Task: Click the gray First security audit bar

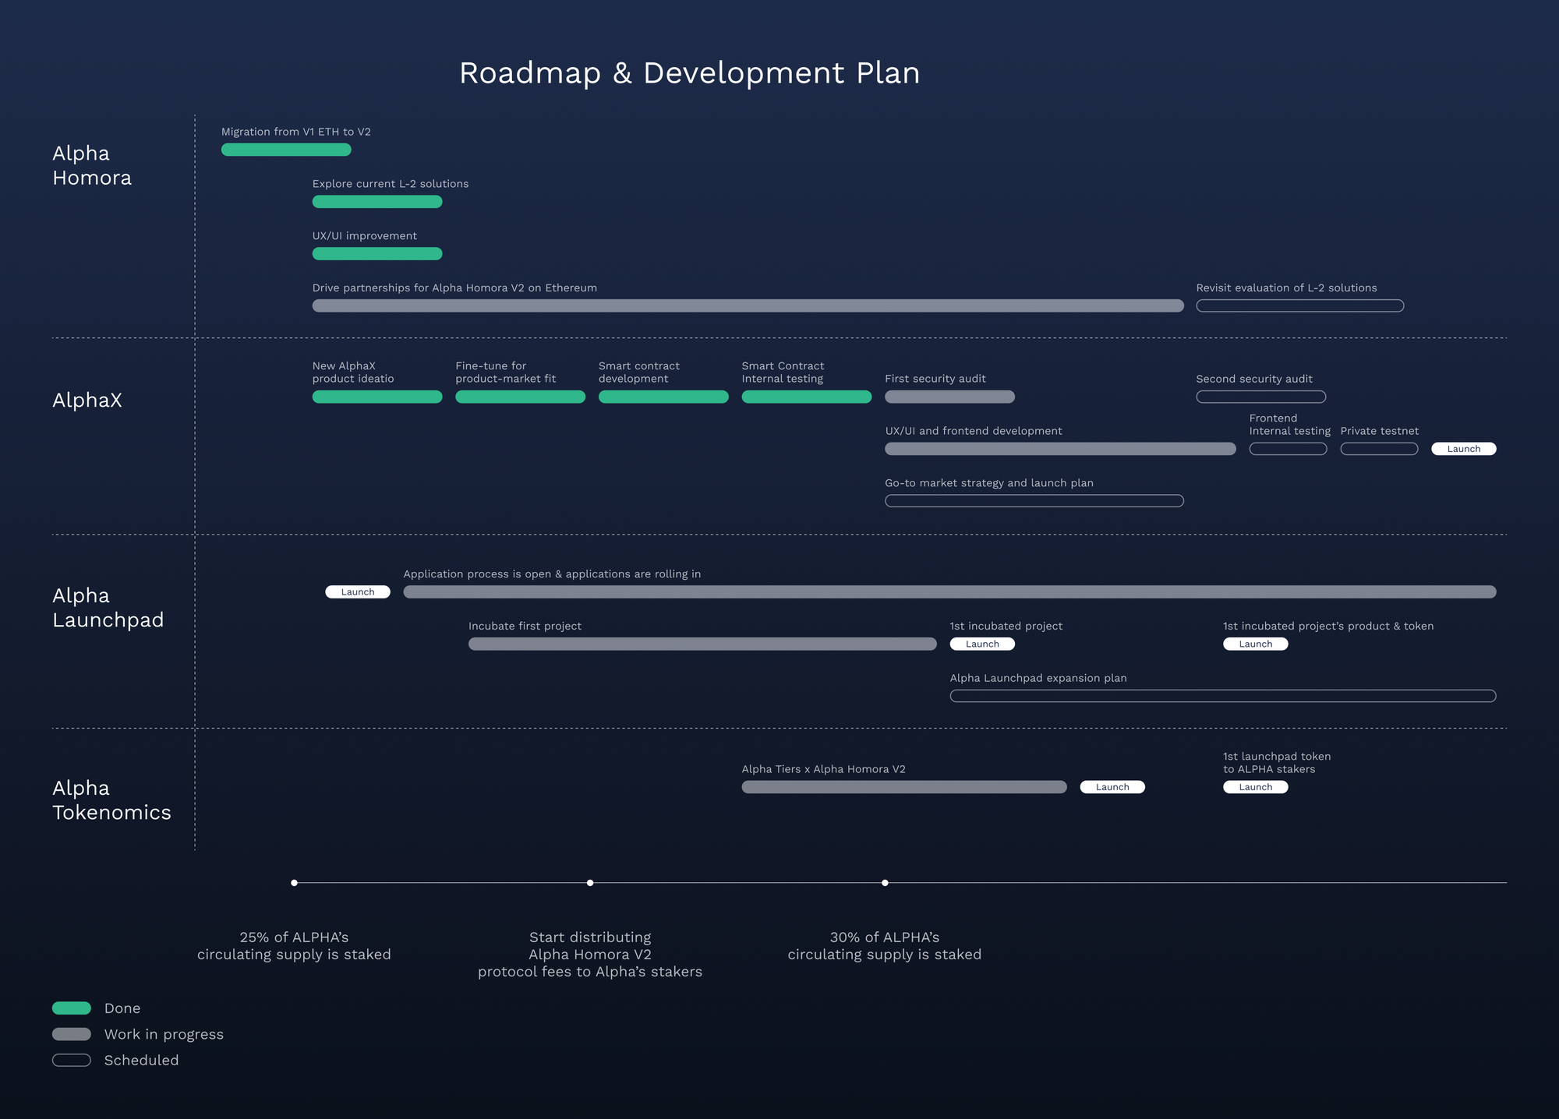Action: (x=949, y=397)
